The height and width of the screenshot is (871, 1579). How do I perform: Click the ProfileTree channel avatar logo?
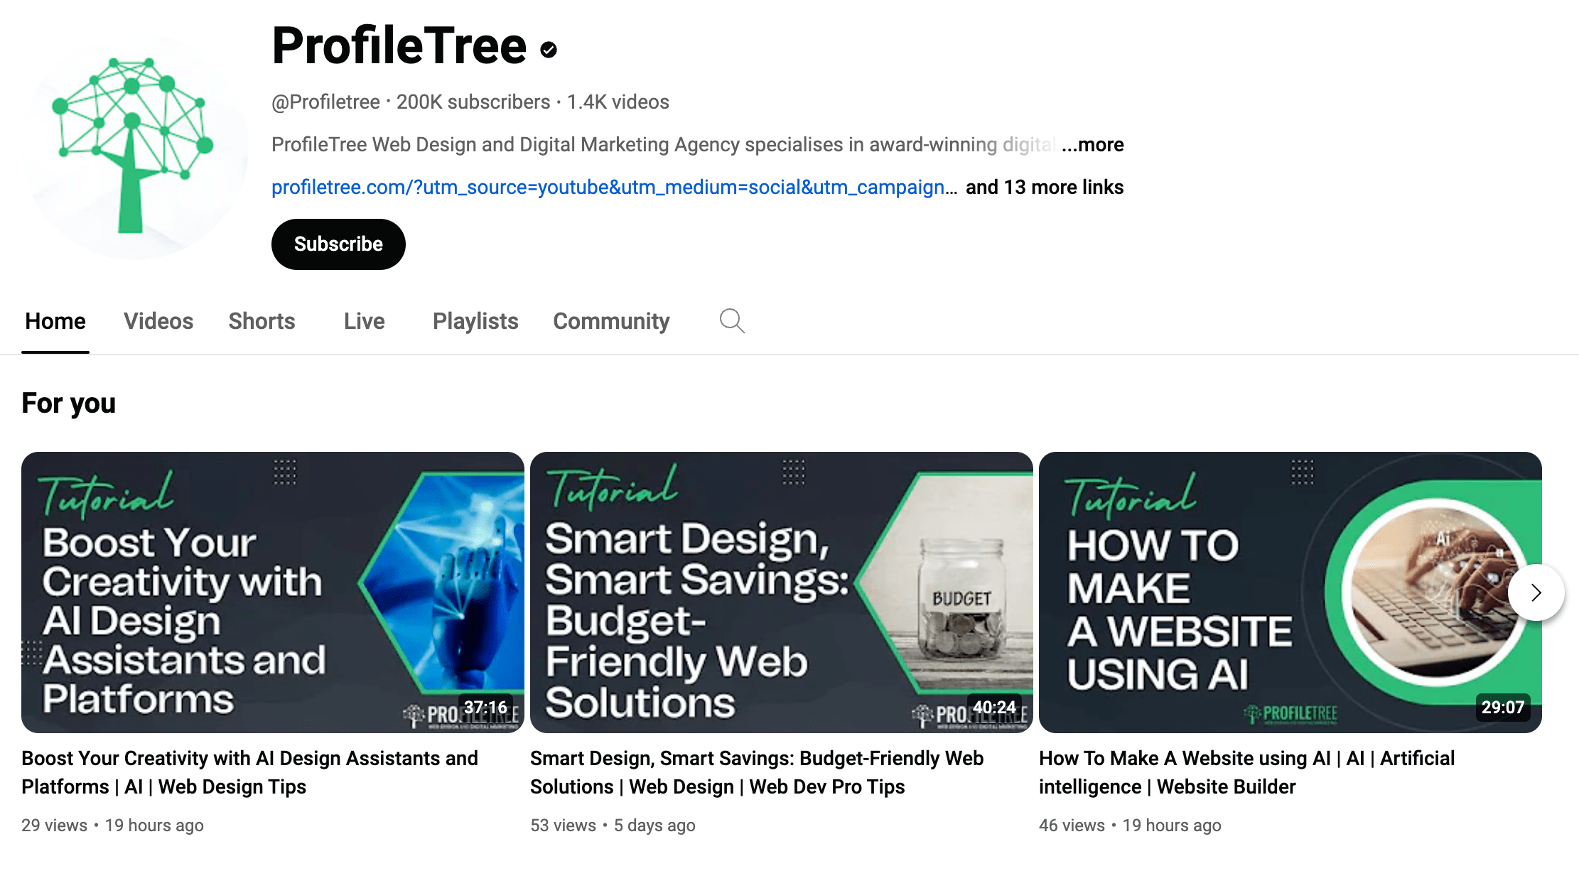pos(135,146)
